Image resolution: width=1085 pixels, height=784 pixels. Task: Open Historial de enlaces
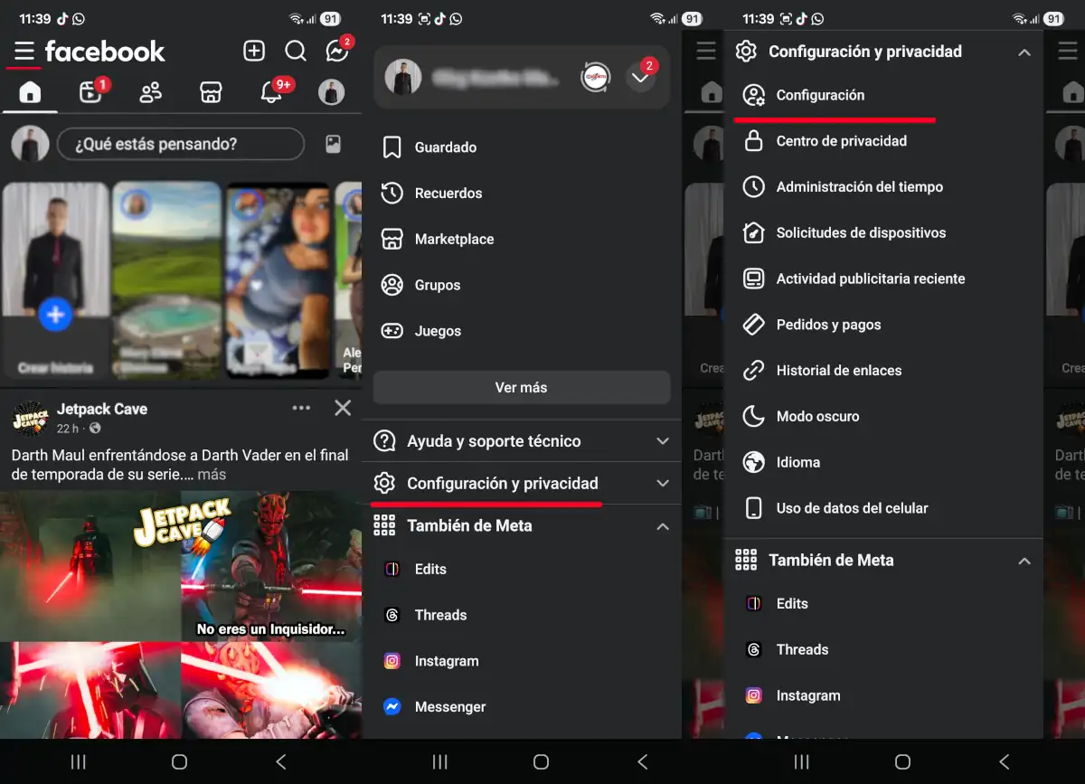(x=883, y=371)
